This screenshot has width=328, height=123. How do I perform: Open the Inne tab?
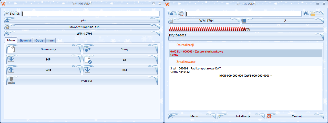click(x=50, y=40)
